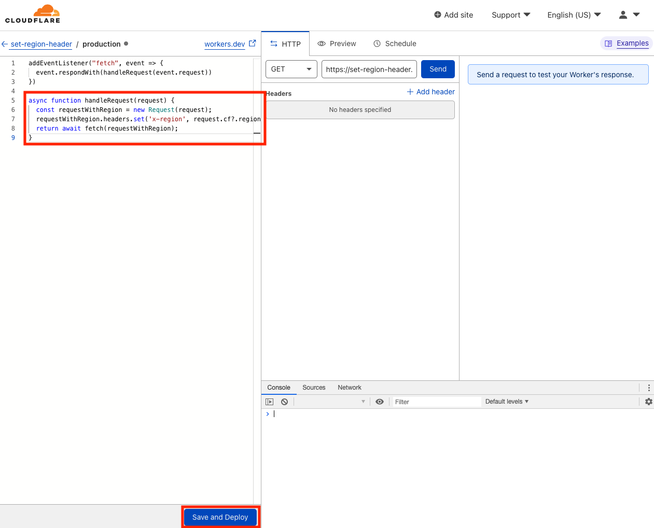Screen dimensions: 654x528
Task: Click the console overflow three-dot menu
Action: [x=648, y=387]
